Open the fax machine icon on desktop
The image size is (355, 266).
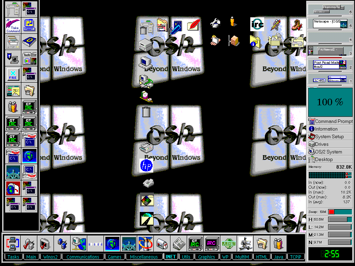[148, 183]
